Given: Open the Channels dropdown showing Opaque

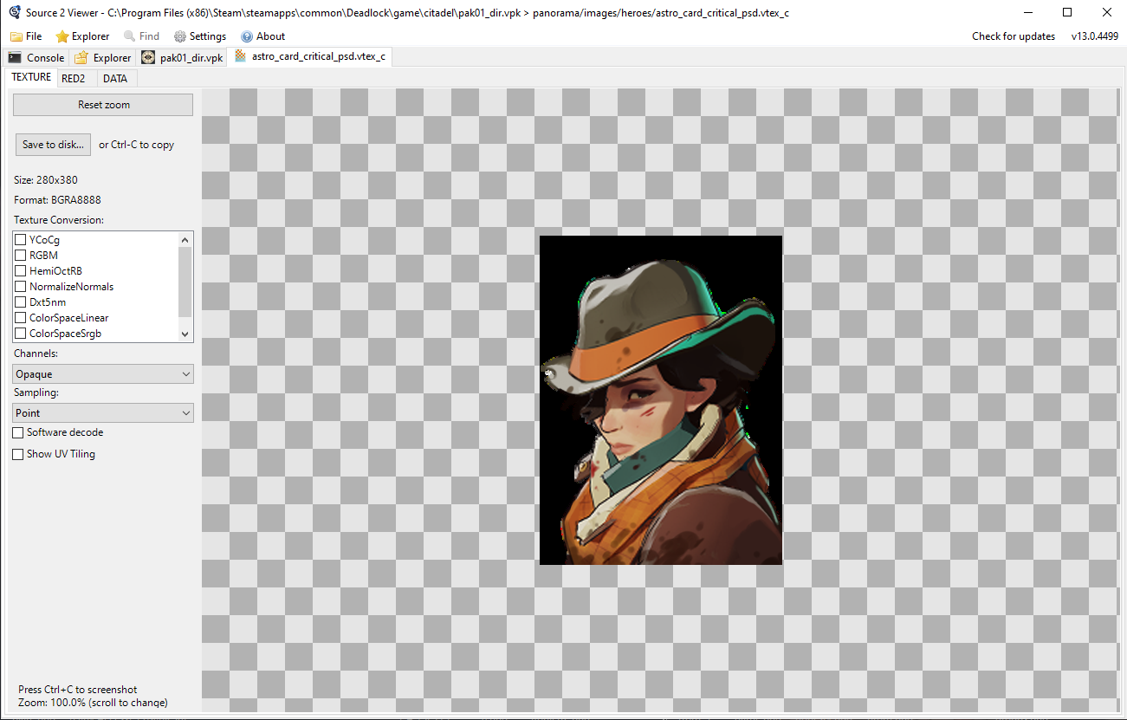Looking at the screenshot, I should tap(104, 374).
